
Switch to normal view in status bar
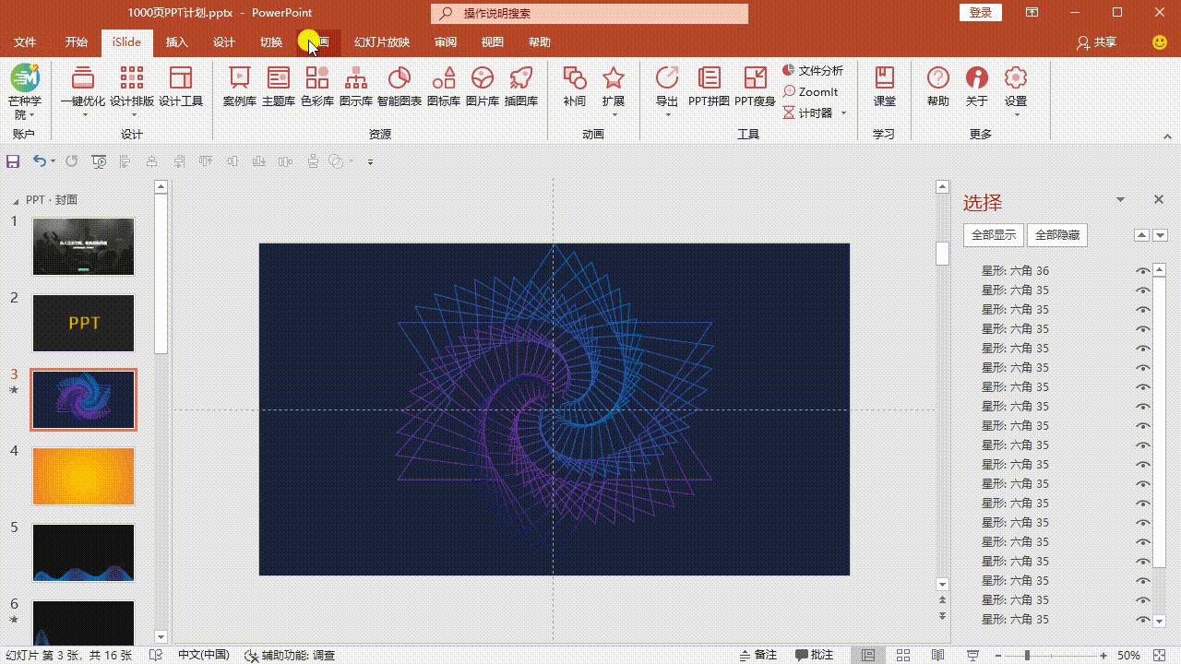point(868,656)
